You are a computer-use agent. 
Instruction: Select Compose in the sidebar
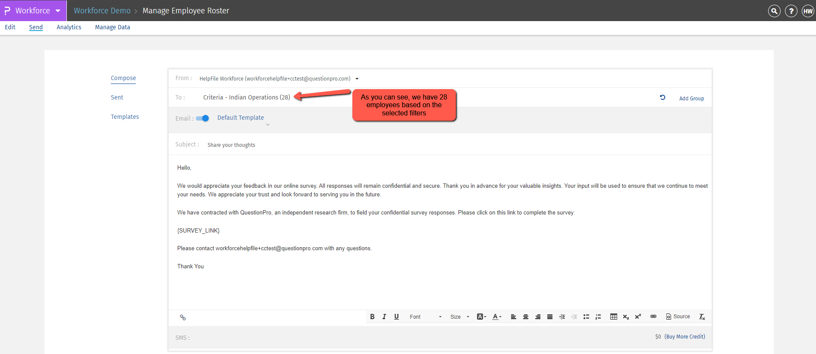(x=123, y=78)
